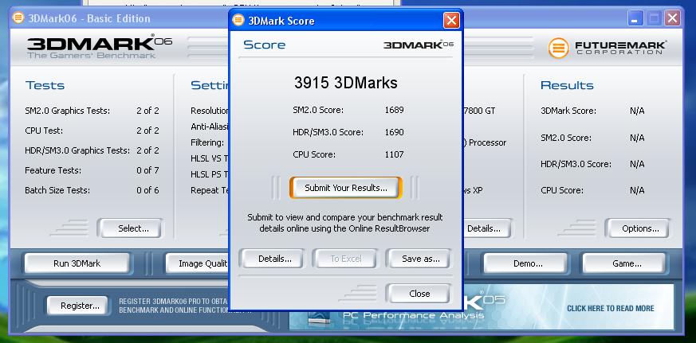Click the Score heading in the dialog
Screen dimensions: 696x343
tap(265, 45)
